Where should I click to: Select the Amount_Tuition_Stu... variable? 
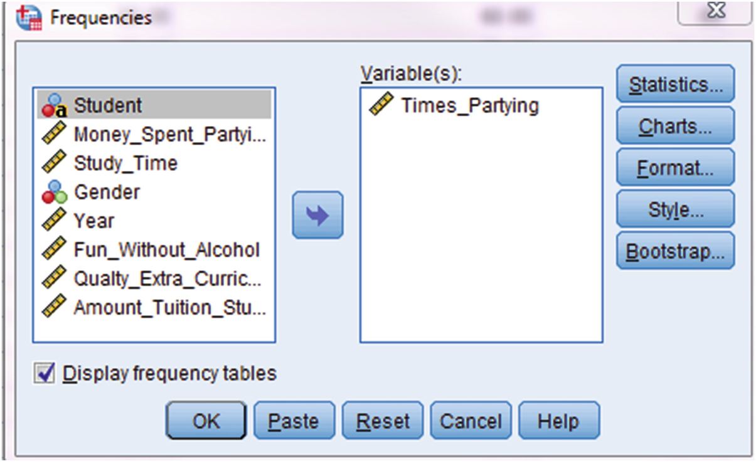tap(169, 308)
